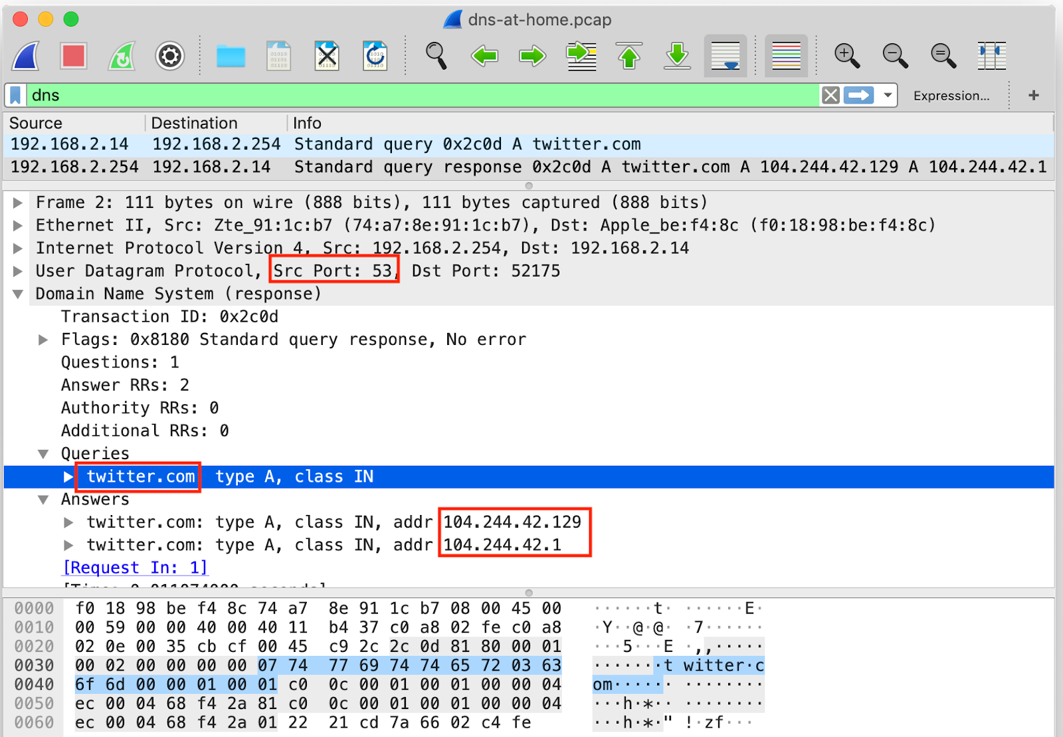The image size is (1063, 737).
Task: Reload capture file icon
Action: coord(375,56)
